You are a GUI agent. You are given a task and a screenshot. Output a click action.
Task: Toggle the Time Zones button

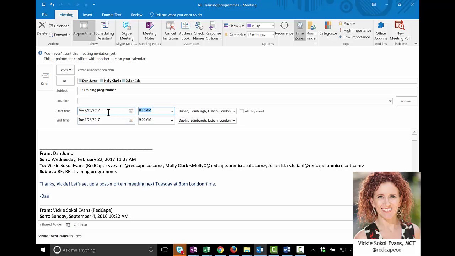point(300,31)
